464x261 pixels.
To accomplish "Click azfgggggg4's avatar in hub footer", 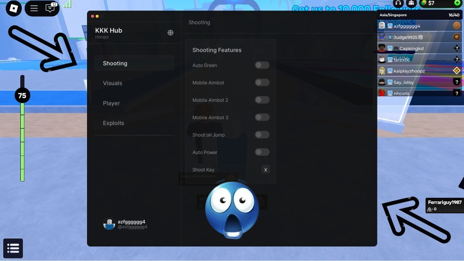I will click(109, 224).
